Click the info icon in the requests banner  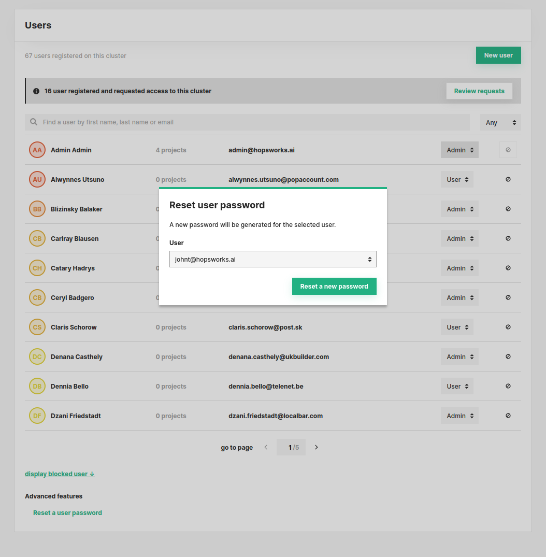coord(36,91)
